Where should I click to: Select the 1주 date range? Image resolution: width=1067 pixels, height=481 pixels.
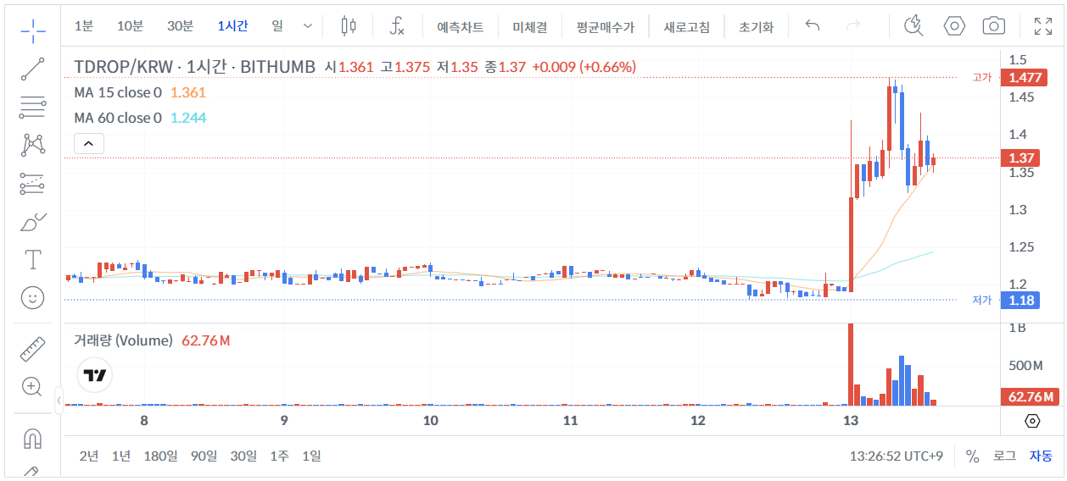point(279,456)
